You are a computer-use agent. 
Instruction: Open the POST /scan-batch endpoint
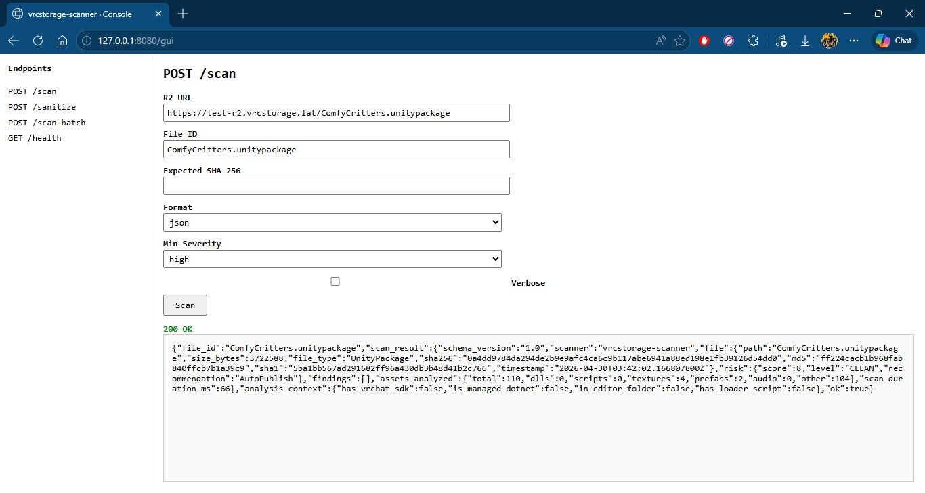pos(47,123)
